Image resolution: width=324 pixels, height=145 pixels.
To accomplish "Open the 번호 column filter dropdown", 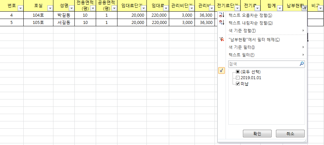I will click(21, 8).
